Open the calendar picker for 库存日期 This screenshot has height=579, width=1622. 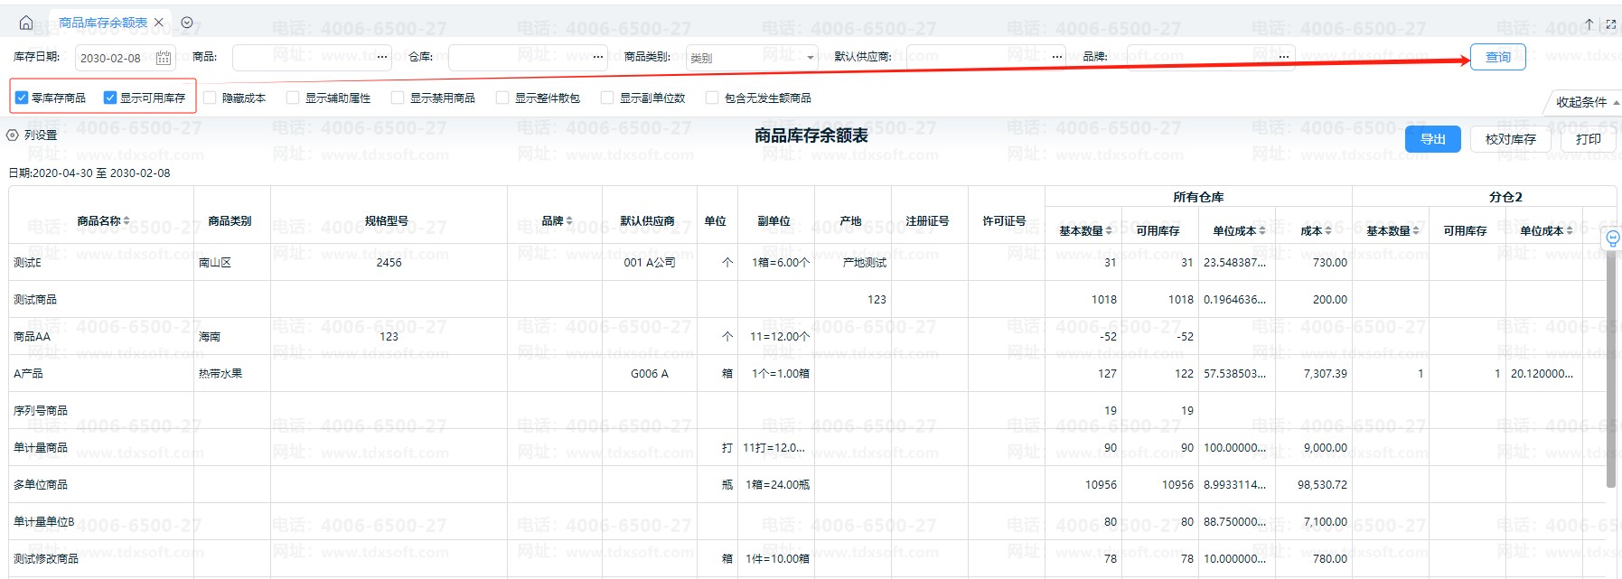click(x=164, y=58)
